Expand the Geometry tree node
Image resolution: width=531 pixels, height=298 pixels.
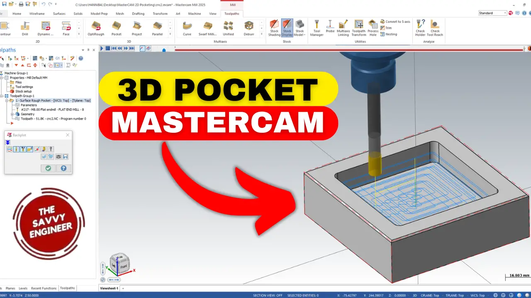pyautogui.click(x=12, y=114)
